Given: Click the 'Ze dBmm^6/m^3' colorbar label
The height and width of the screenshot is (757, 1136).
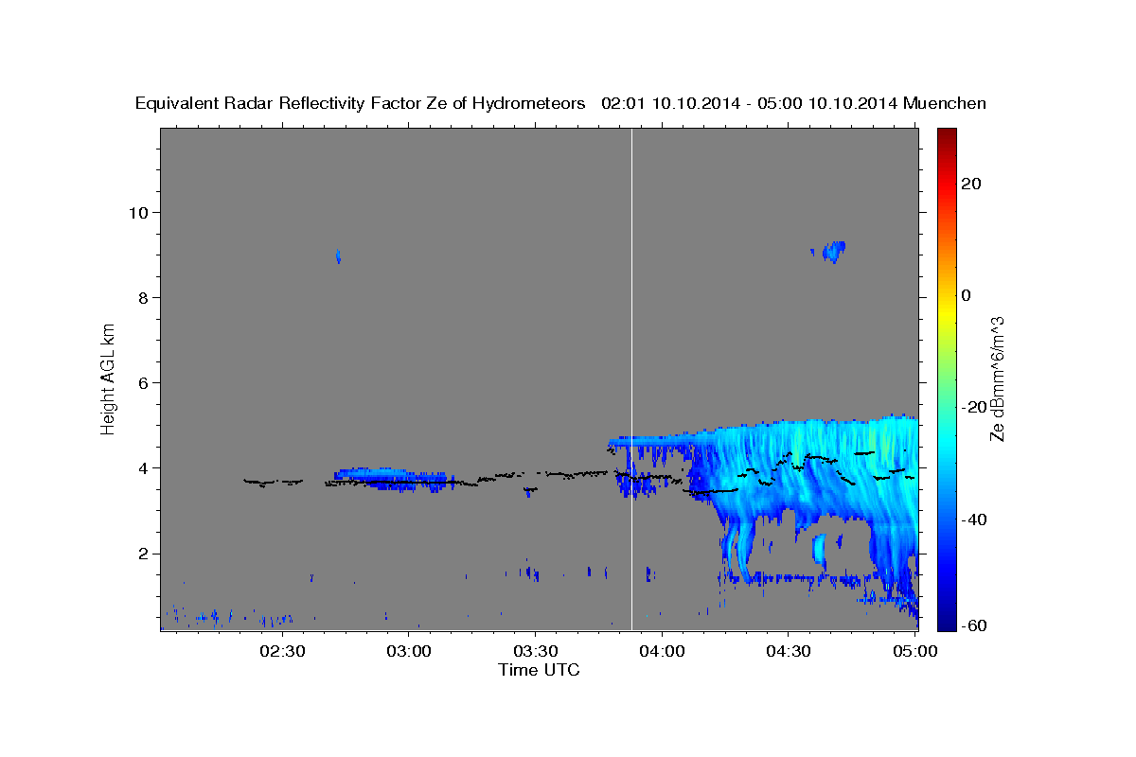Looking at the screenshot, I should point(997,379).
